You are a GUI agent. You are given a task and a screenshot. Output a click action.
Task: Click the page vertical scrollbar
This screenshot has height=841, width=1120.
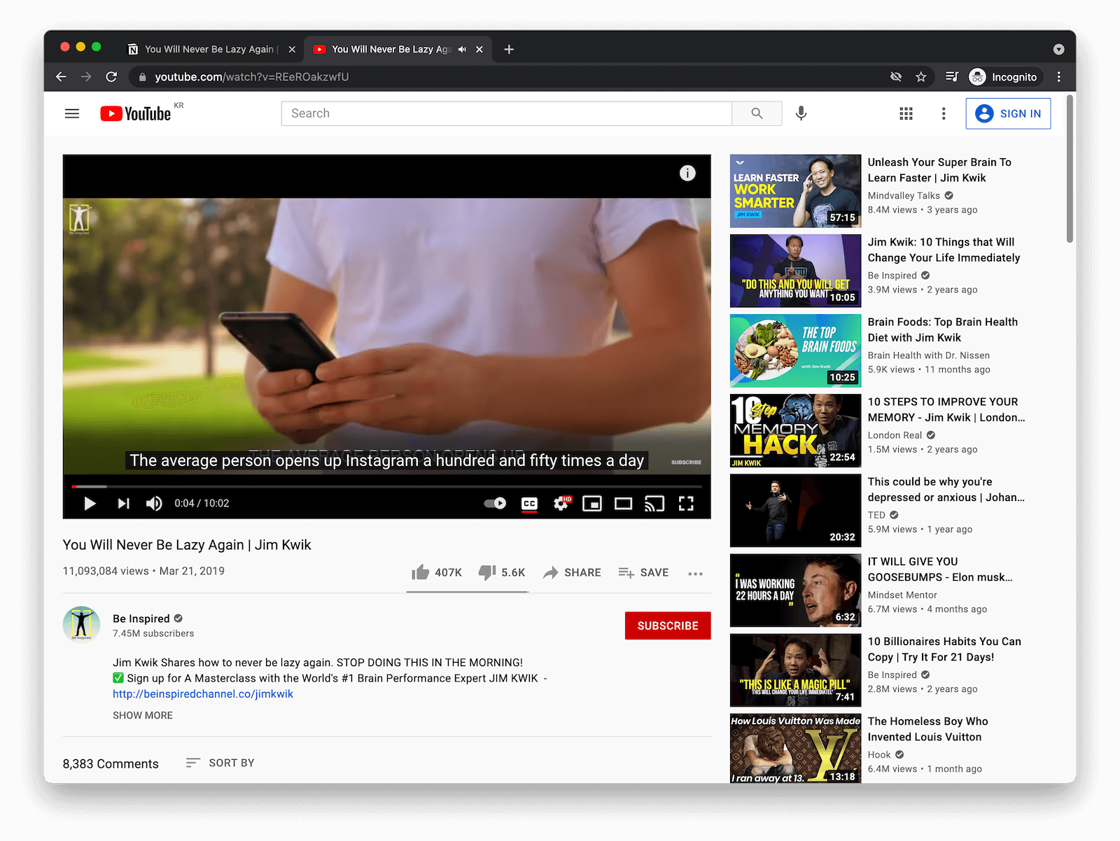(x=1070, y=168)
